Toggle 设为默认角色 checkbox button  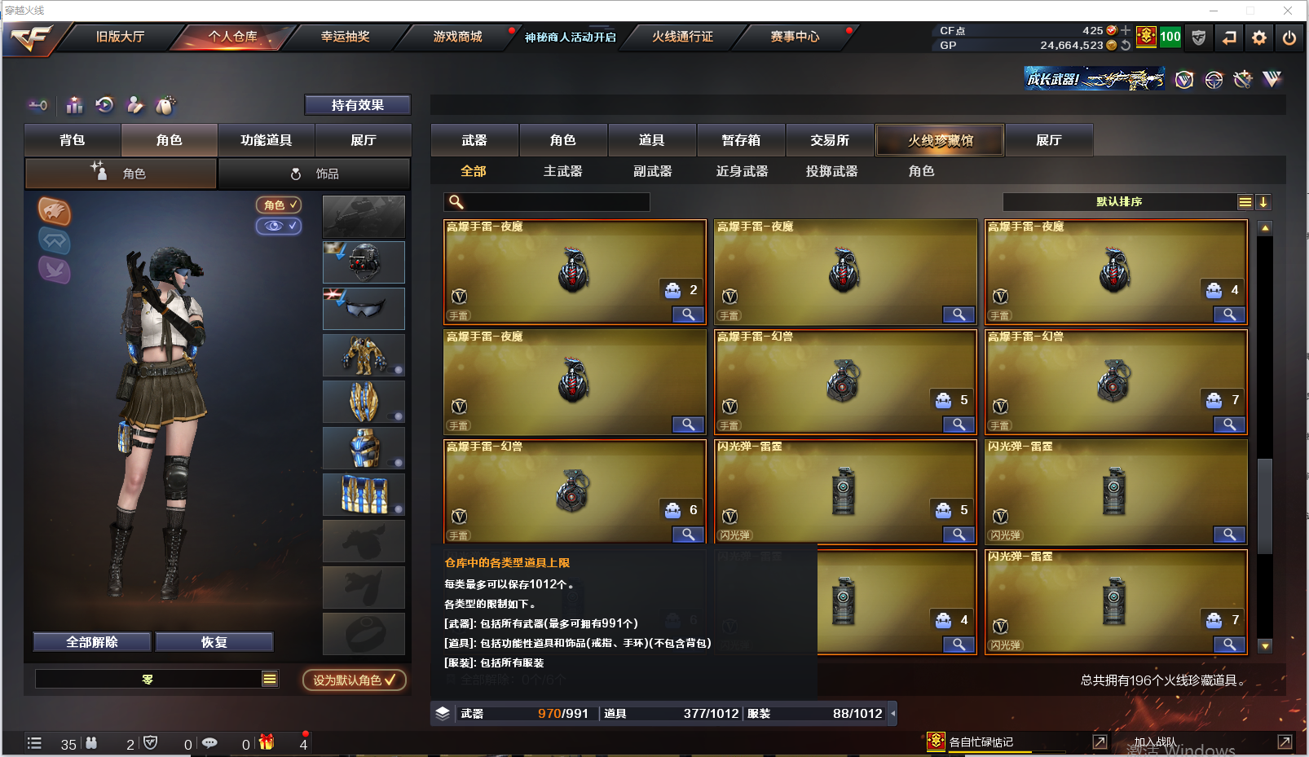click(355, 680)
